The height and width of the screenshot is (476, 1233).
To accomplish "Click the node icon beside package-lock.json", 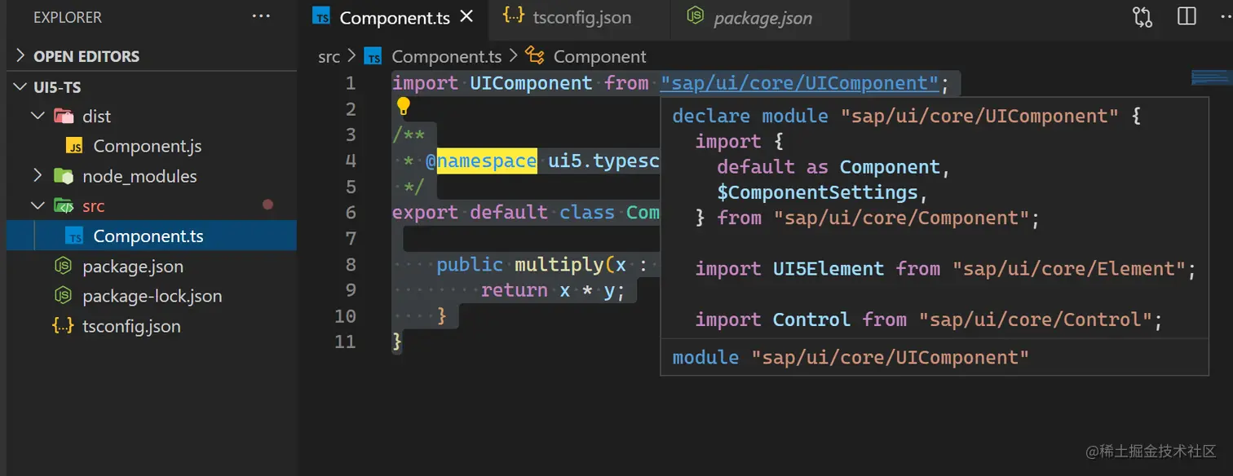I will 63,296.
